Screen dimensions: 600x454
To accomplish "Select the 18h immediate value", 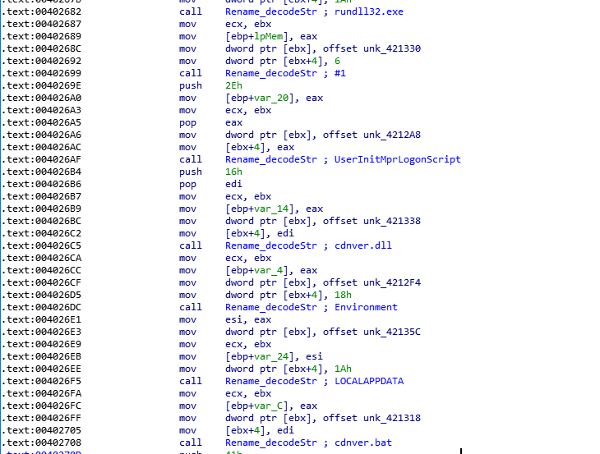I will click(x=343, y=295).
